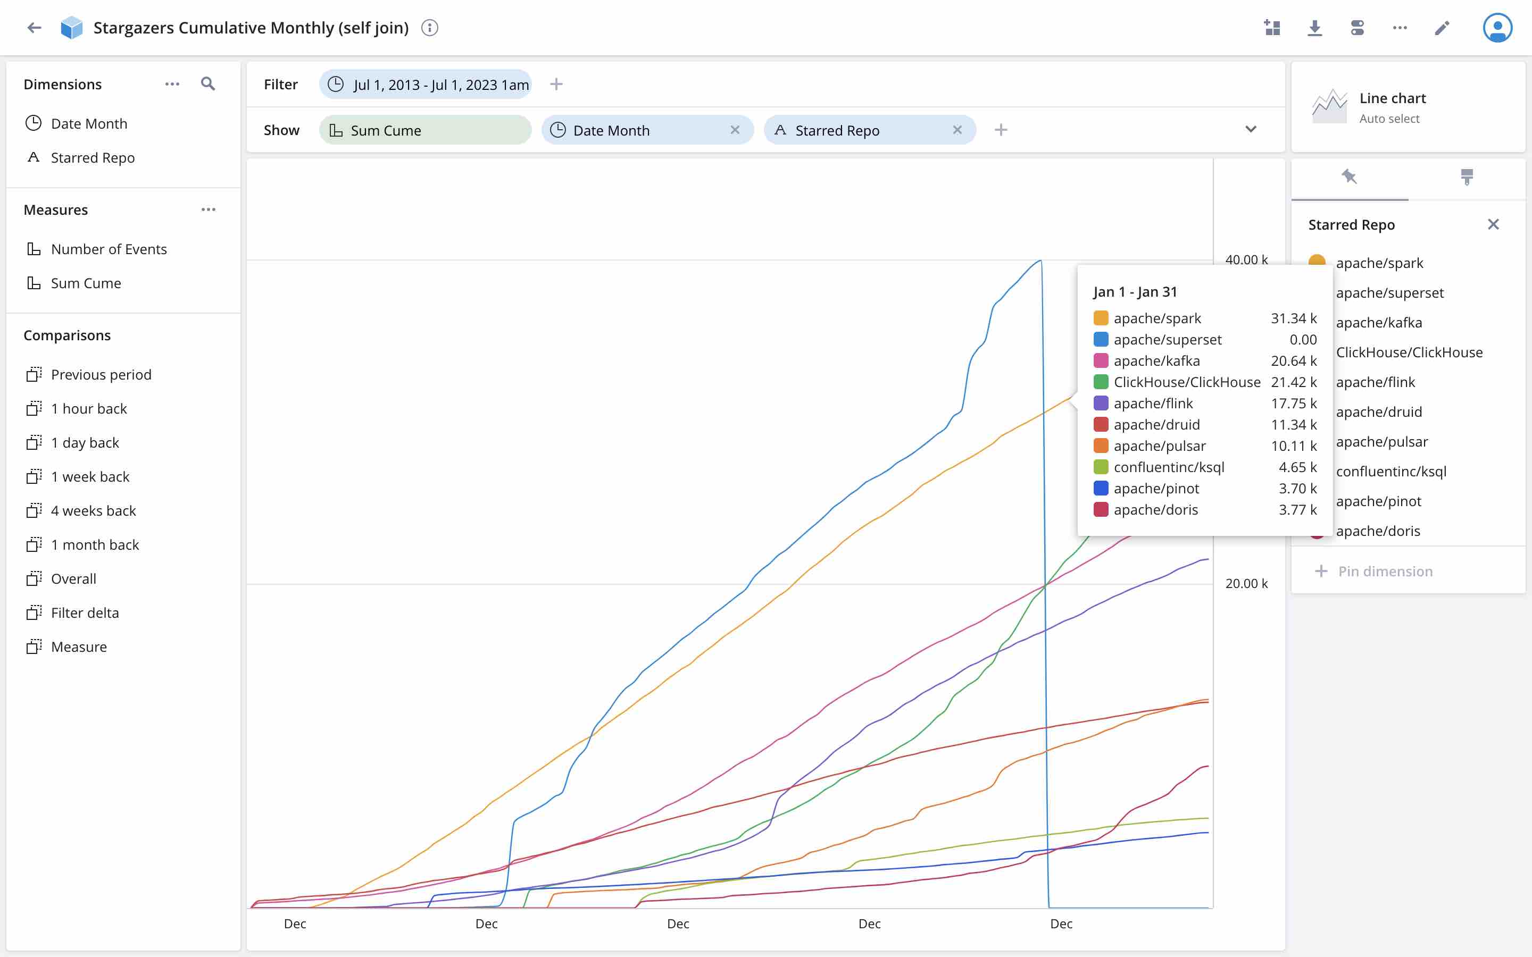The height and width of the screenshot is (957, 1532).
Task: Remove the Starred Repo chip from Show
Action: pos(956,130)
